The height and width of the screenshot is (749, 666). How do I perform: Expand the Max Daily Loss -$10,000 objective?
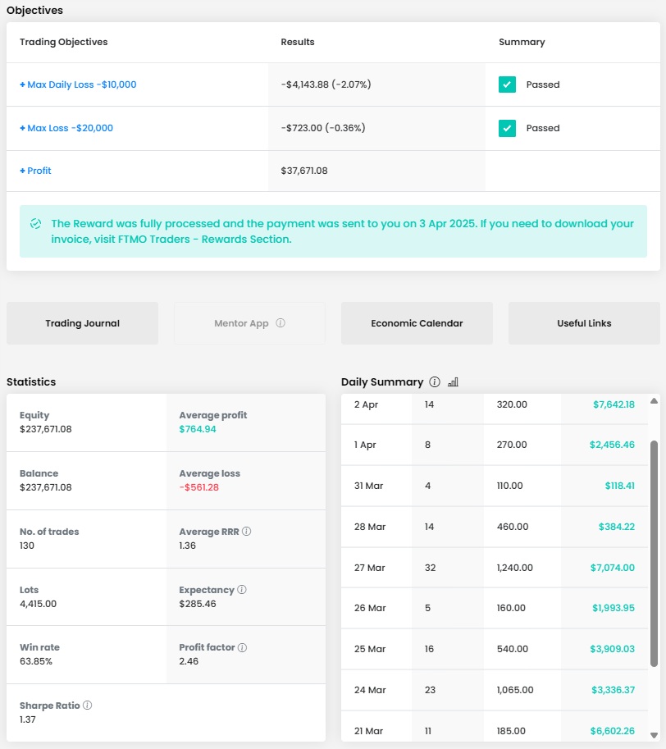(78, 84)
